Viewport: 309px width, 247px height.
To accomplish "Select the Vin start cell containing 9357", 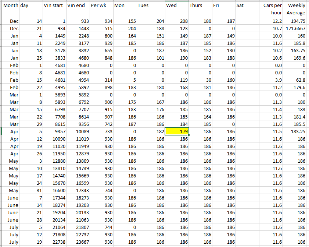I will 54,131.
